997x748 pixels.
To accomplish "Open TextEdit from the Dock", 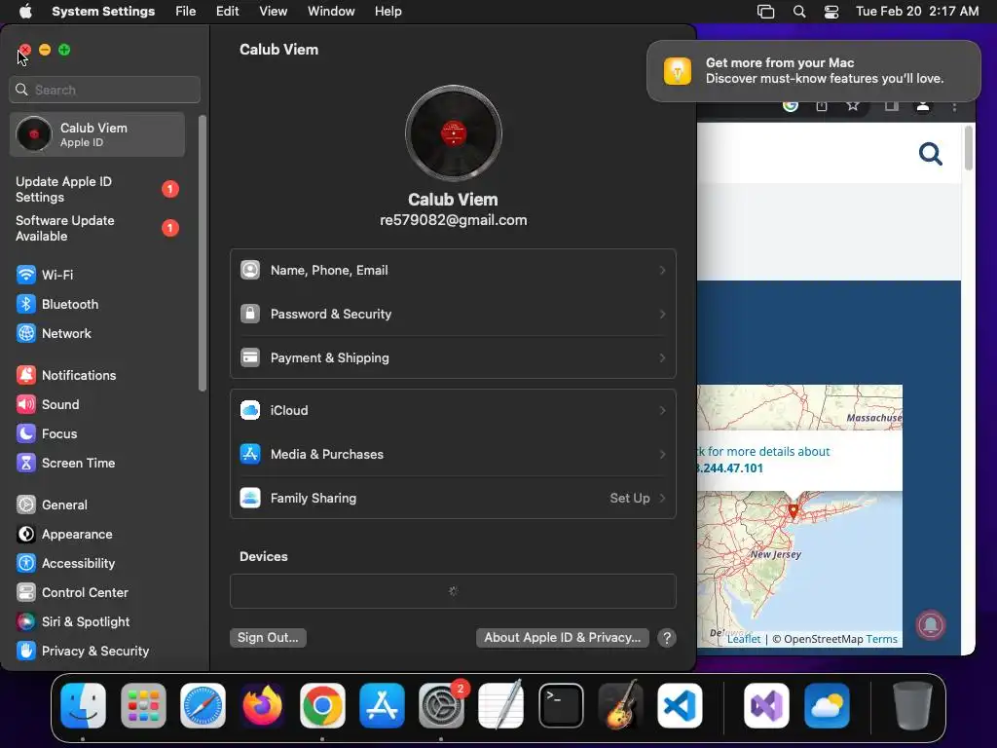I will pyautogui.click(x=501, y=705).
